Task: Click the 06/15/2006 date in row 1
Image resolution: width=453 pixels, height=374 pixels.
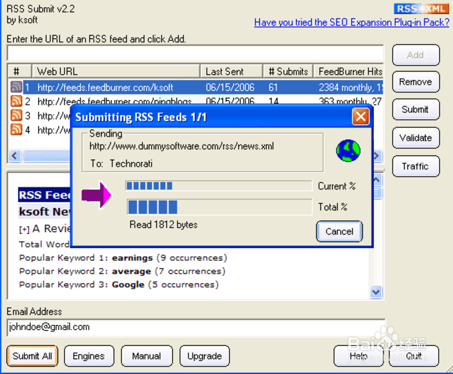Action: [x=230, y=87]
